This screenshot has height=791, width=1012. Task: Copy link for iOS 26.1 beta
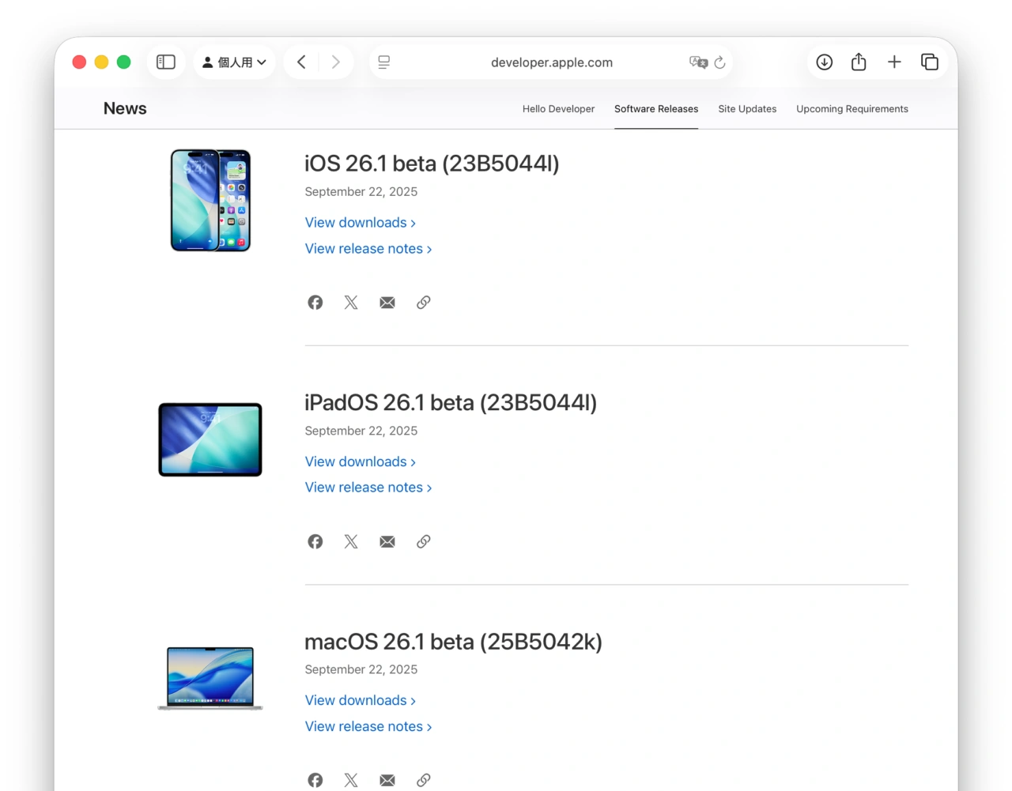pos(423,302)
